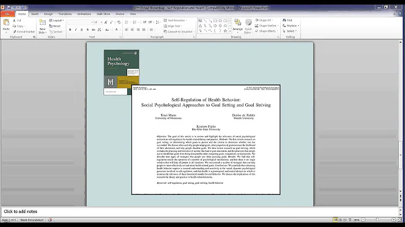Expand the shapes gallery More arrow
The height and width of the screenshot is (227, 405).
click(x=230, y=31)
